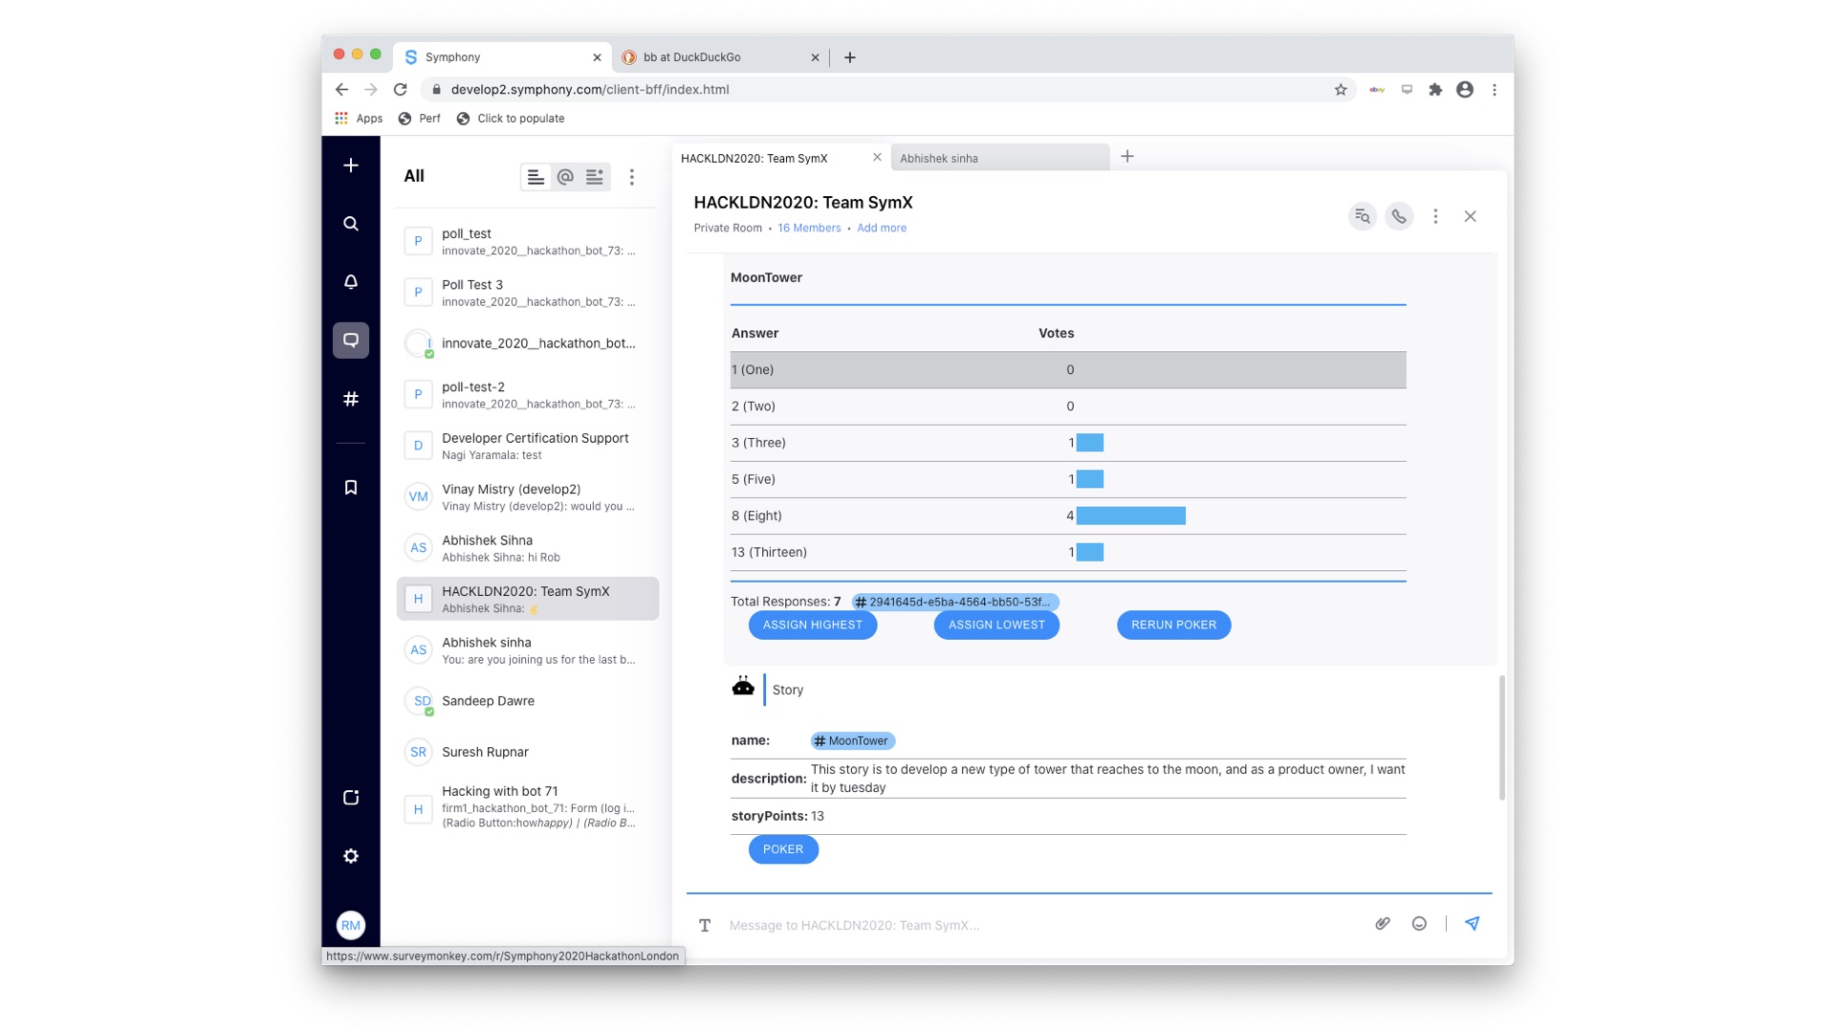Reload the page
Viewport: 1836px width, 1033px height.
401,89
